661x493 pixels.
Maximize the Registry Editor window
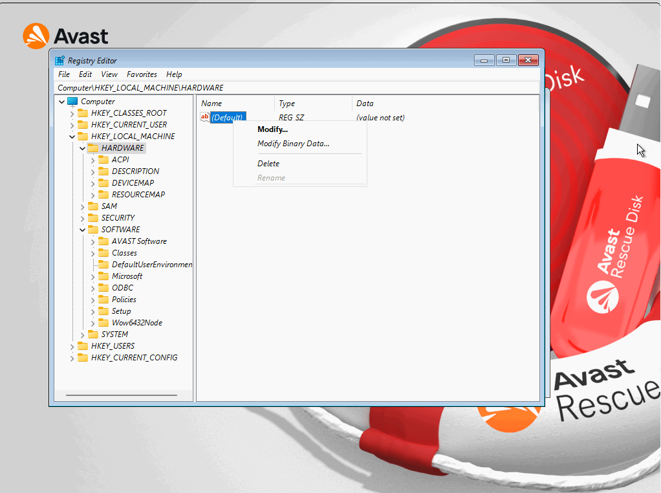point(506,60)
